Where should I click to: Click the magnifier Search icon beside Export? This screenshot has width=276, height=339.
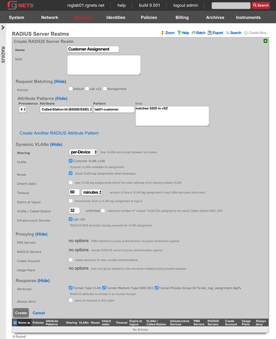pos(227,33)
